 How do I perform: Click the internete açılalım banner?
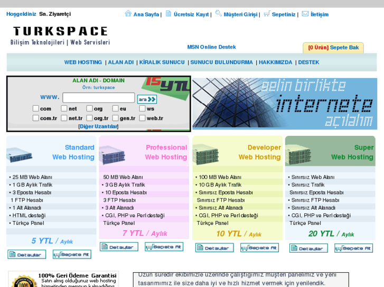click(x=285, y=104)
